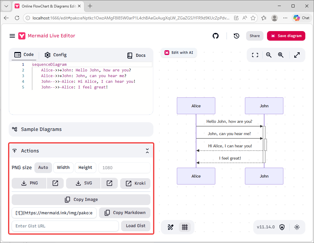Click the browser back arrow

click(6, 18)
